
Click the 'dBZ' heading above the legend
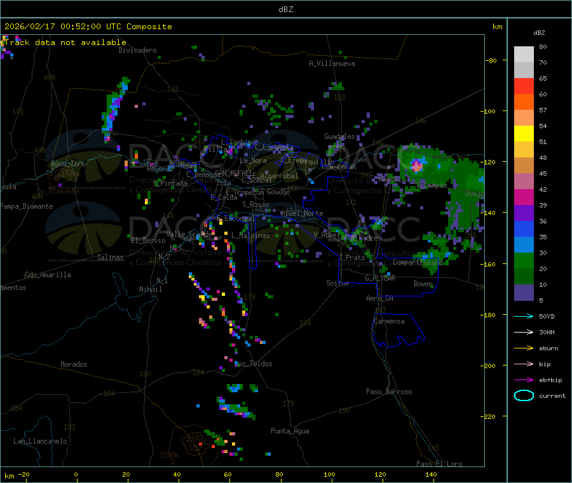(x=539, y=33)
